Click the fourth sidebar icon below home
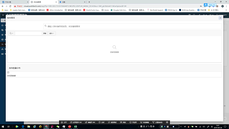The height and width of the screenshot is (129, 229). tap(3, 40)
